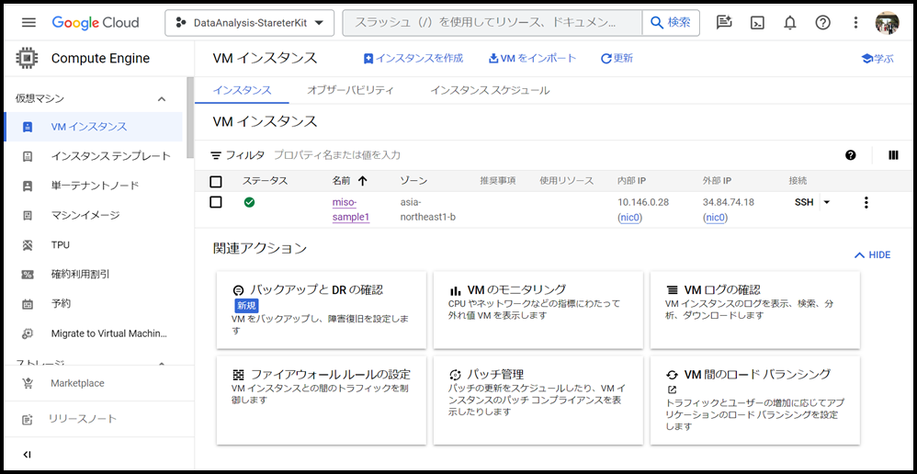Click the TPU sidebar item

pos(61,245)
